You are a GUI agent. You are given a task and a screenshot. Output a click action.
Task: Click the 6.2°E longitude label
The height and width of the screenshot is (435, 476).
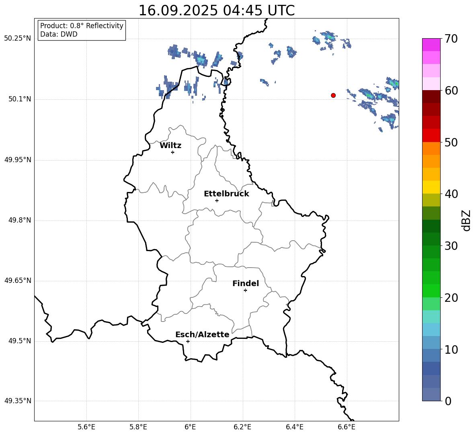[242, 427]
